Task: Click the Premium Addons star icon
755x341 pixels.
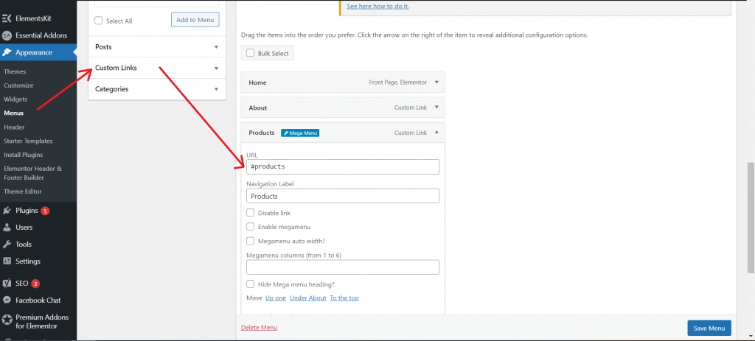Action: point(7,320)
